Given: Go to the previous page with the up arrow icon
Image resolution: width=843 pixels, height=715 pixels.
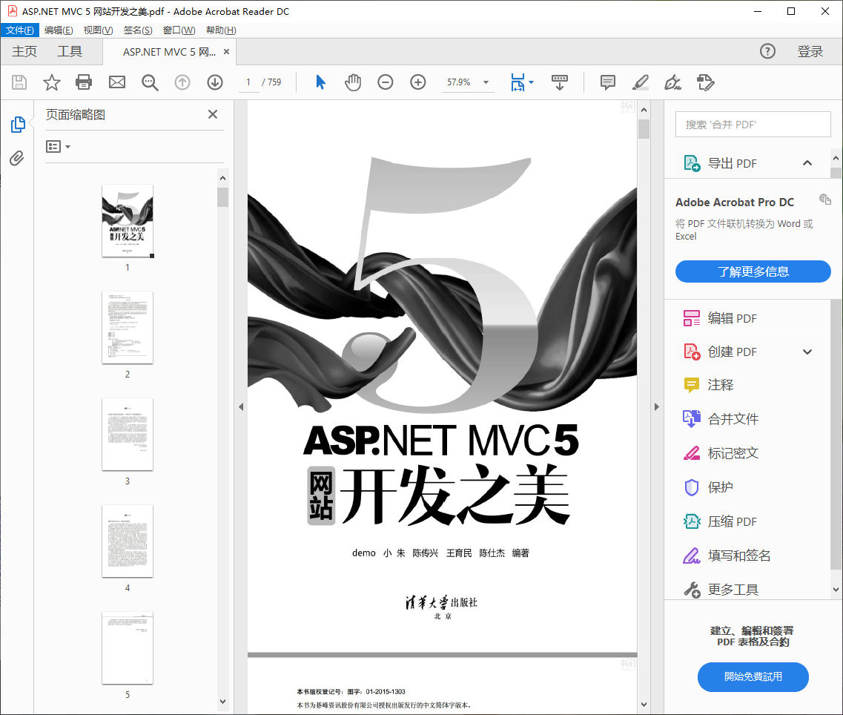Looking at the screenshot, I should (182, 82).
